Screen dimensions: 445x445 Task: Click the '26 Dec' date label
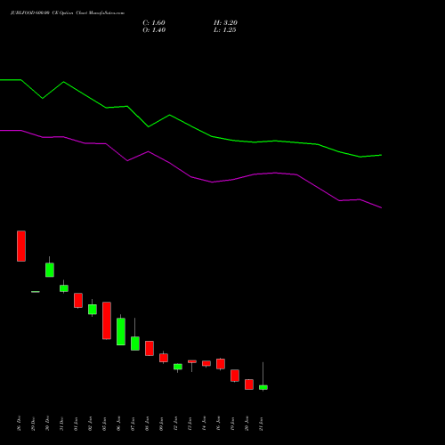(19, 424)
